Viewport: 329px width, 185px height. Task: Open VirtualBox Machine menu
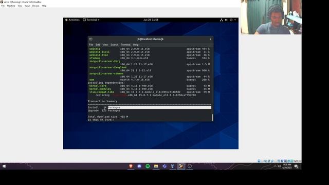(x=11, y=6)
